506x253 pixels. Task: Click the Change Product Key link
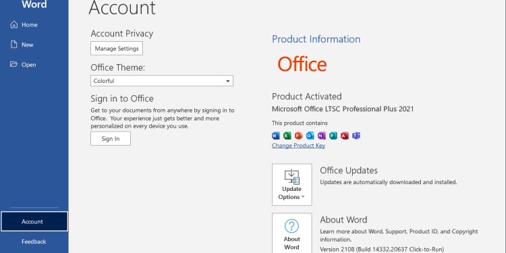point(298,146)
